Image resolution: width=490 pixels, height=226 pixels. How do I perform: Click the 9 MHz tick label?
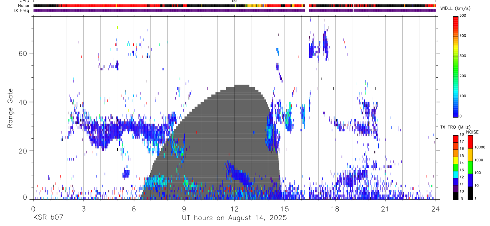[463, 198]
